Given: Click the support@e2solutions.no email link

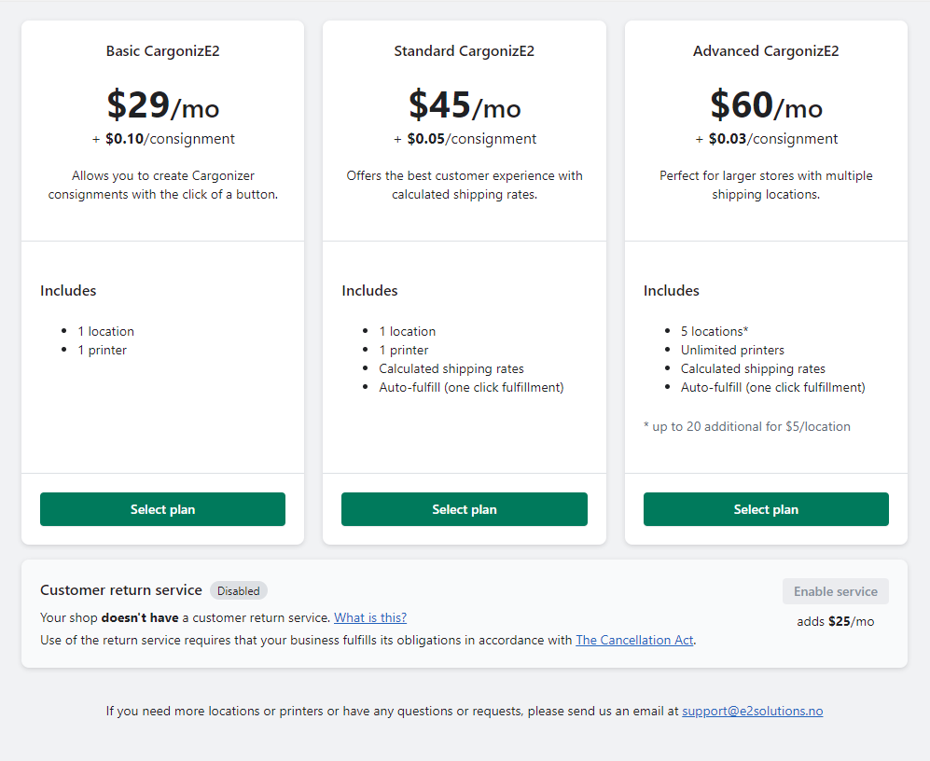Looking at the screenshot, I should point(752,711).
